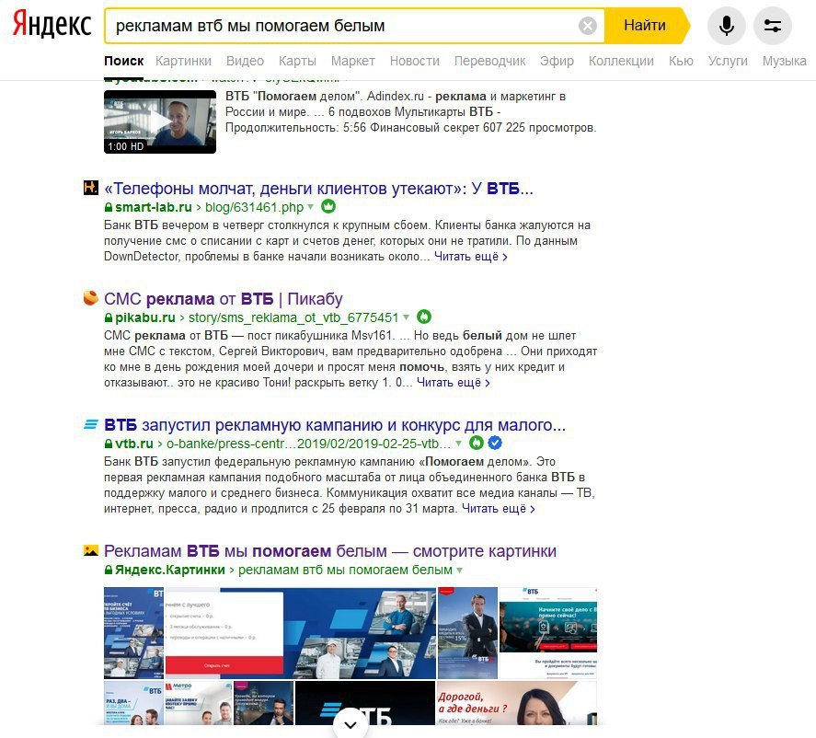The width and height of the screenshot is (816, 738).
Task: Click the blog/631461.php path link
Action: (x=254, y=207)
